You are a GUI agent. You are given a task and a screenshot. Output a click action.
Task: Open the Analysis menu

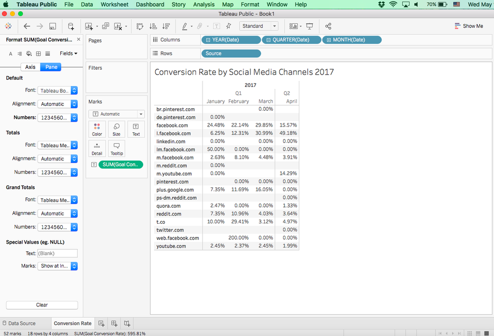204,4
